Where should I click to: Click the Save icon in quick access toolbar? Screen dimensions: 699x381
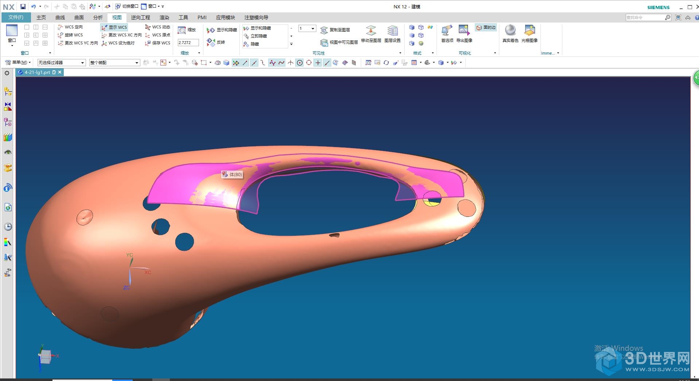[x=23, y=7]
